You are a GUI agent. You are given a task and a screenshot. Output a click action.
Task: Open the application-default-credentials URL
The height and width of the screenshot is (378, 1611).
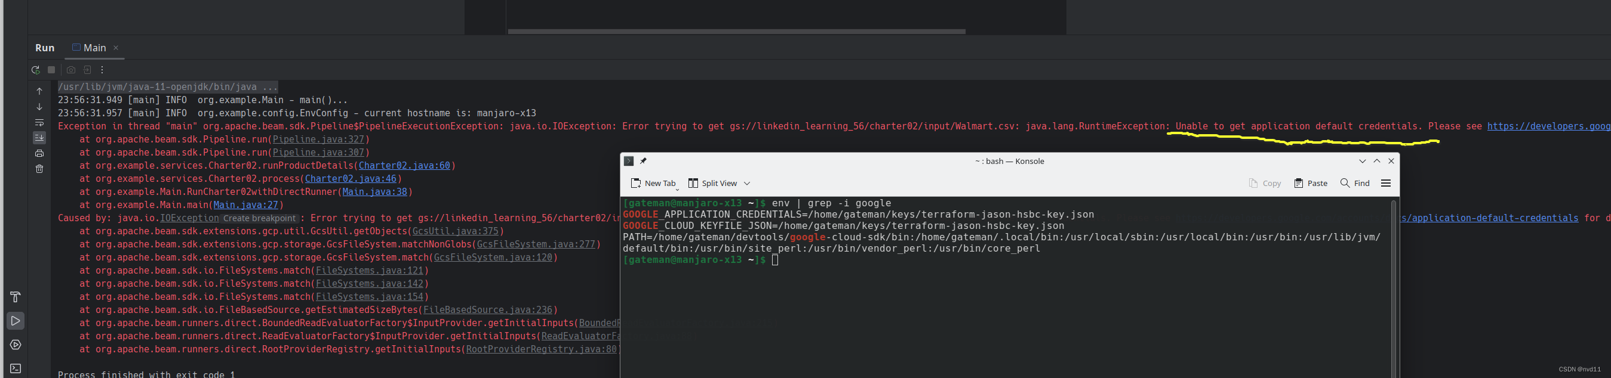coord(1489,218)
